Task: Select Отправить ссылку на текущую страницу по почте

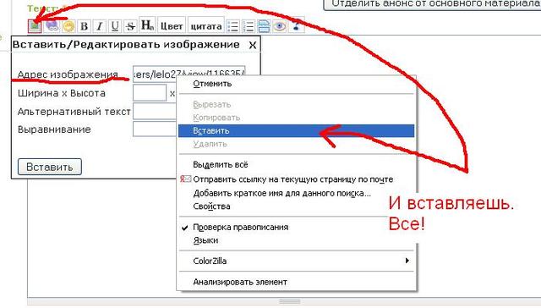Action: (297, 179)
